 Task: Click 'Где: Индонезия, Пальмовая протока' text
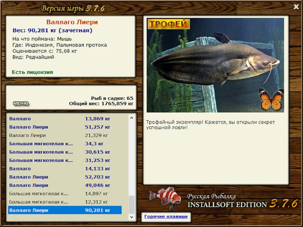coord(59,45)
